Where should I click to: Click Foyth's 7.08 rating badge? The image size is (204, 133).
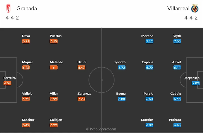(177, 41)
